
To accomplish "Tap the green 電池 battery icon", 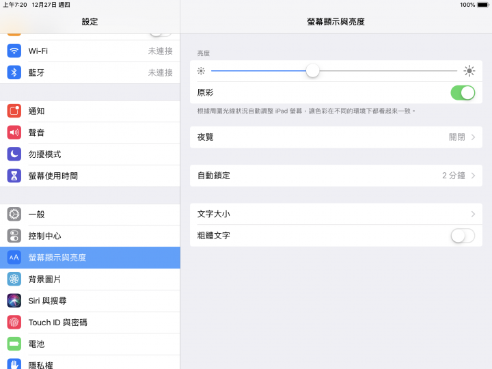I will point(14,344).
